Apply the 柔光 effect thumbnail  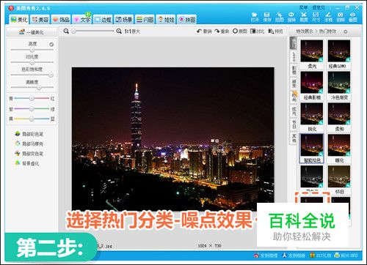point(312,51)
